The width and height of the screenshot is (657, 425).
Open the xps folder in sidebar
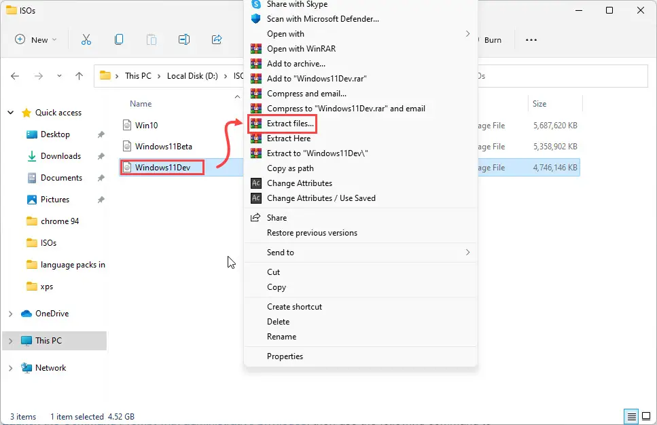point(46,287)
